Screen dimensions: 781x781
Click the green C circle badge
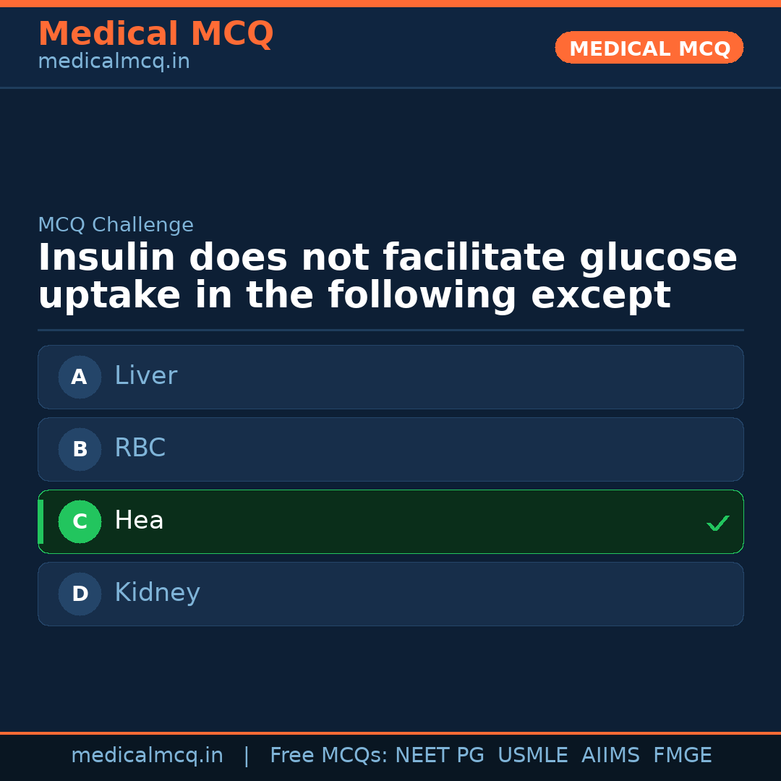(80, 521)
